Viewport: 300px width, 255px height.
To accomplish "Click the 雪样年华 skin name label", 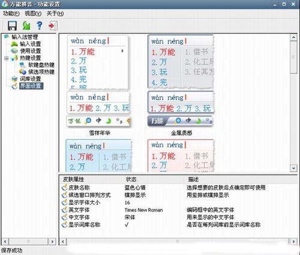I will click(100, 133).
